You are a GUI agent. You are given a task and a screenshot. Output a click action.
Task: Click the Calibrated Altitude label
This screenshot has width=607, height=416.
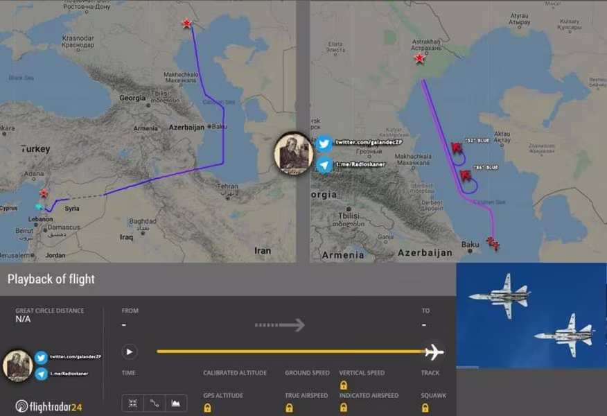click(235, 372)
